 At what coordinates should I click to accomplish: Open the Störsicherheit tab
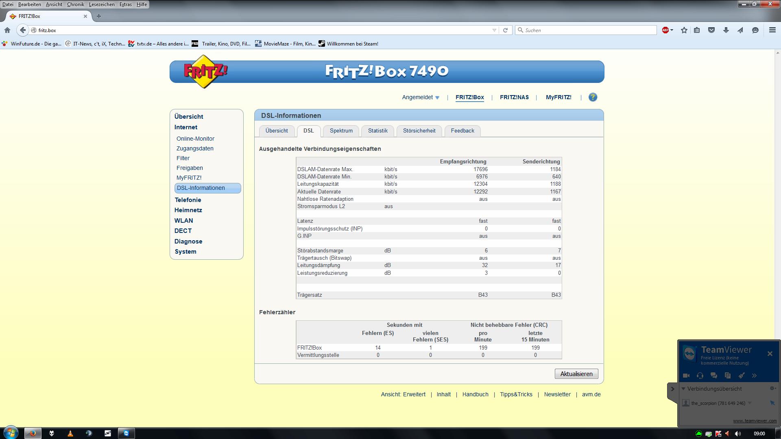point(419,130)
